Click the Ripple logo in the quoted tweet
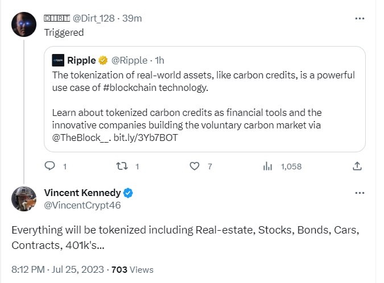Viewport: 384px width, 283px height. [x=58, y=60]
